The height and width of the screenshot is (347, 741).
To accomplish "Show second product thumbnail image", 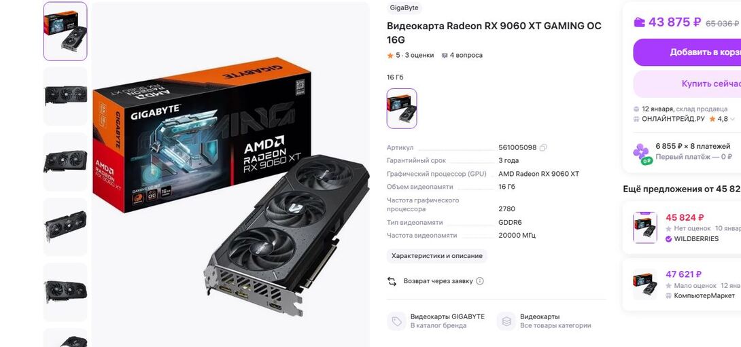I will [x=65, y=96].
